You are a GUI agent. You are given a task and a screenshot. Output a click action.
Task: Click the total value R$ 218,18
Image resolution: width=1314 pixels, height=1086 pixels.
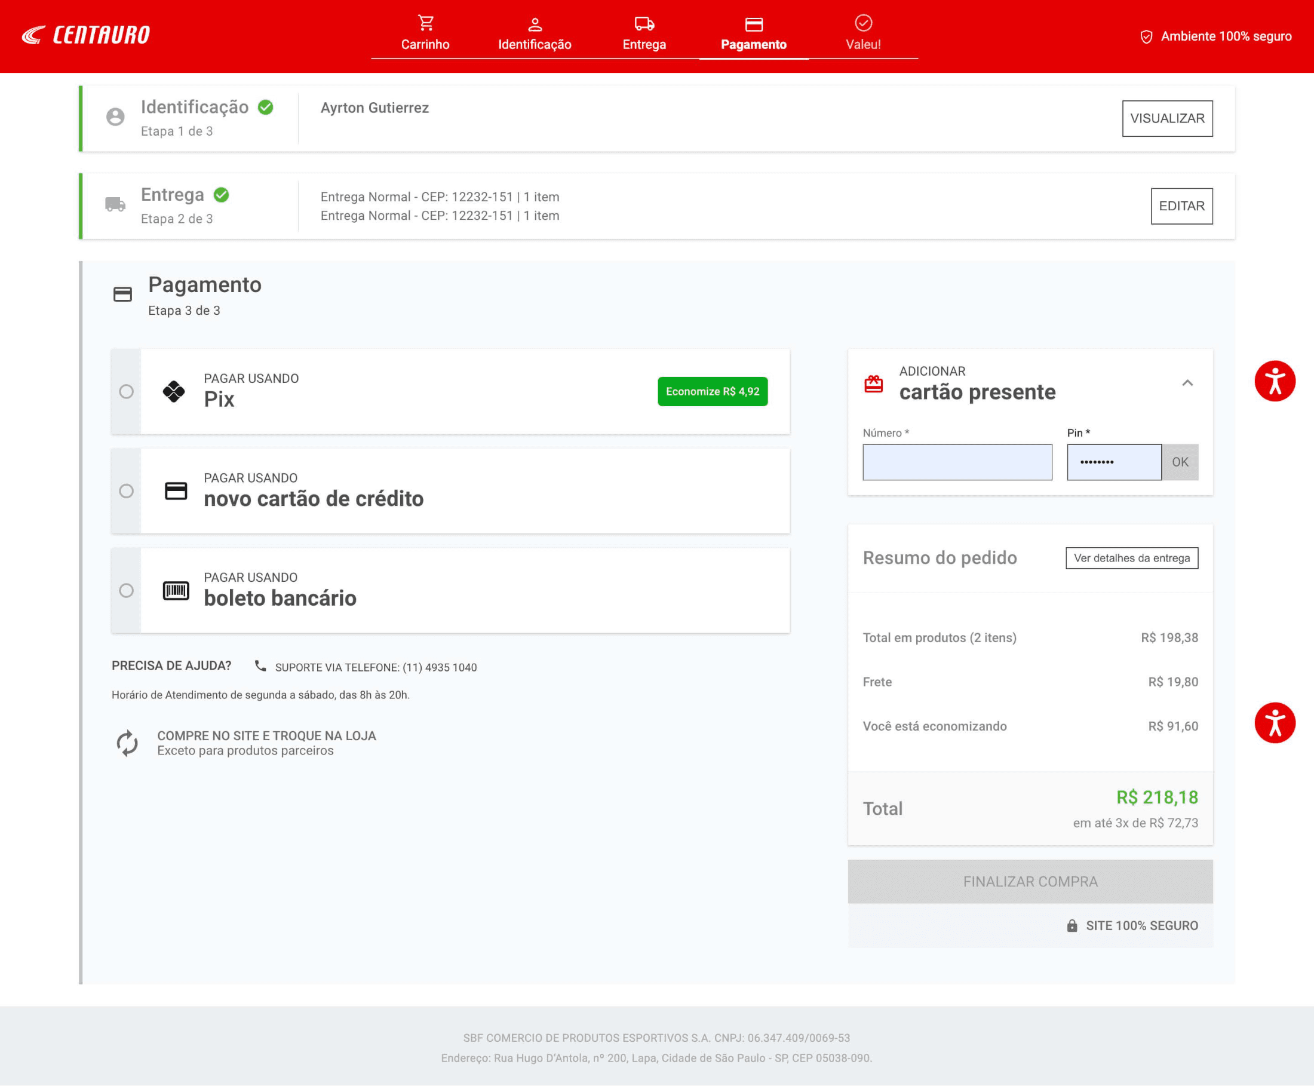tap(1157, 797)
